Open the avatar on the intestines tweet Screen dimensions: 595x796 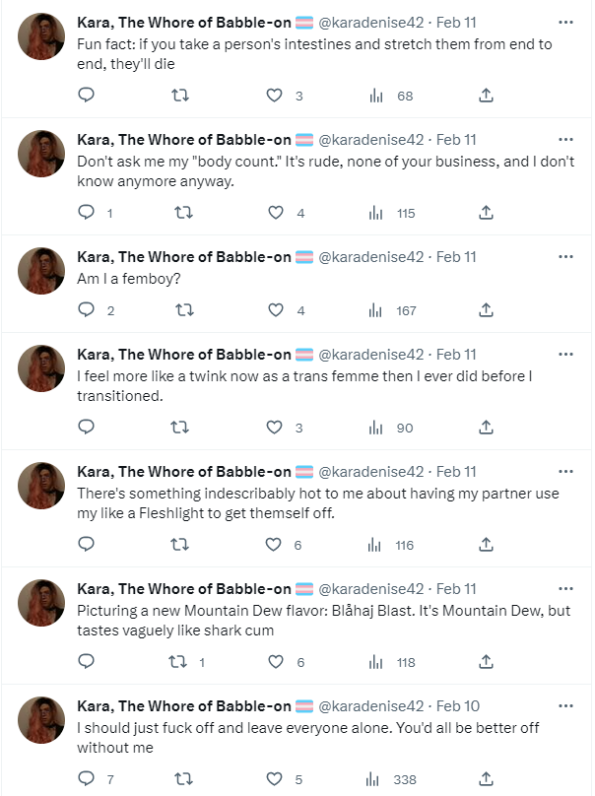point(42,36)
